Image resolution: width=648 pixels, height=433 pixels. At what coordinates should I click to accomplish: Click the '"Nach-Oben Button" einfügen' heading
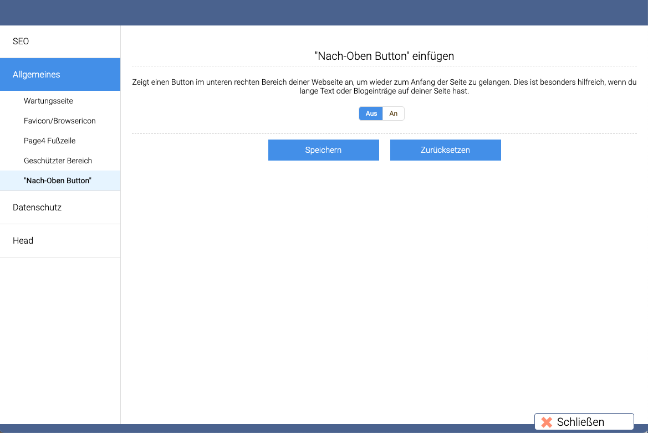point(384,56)
